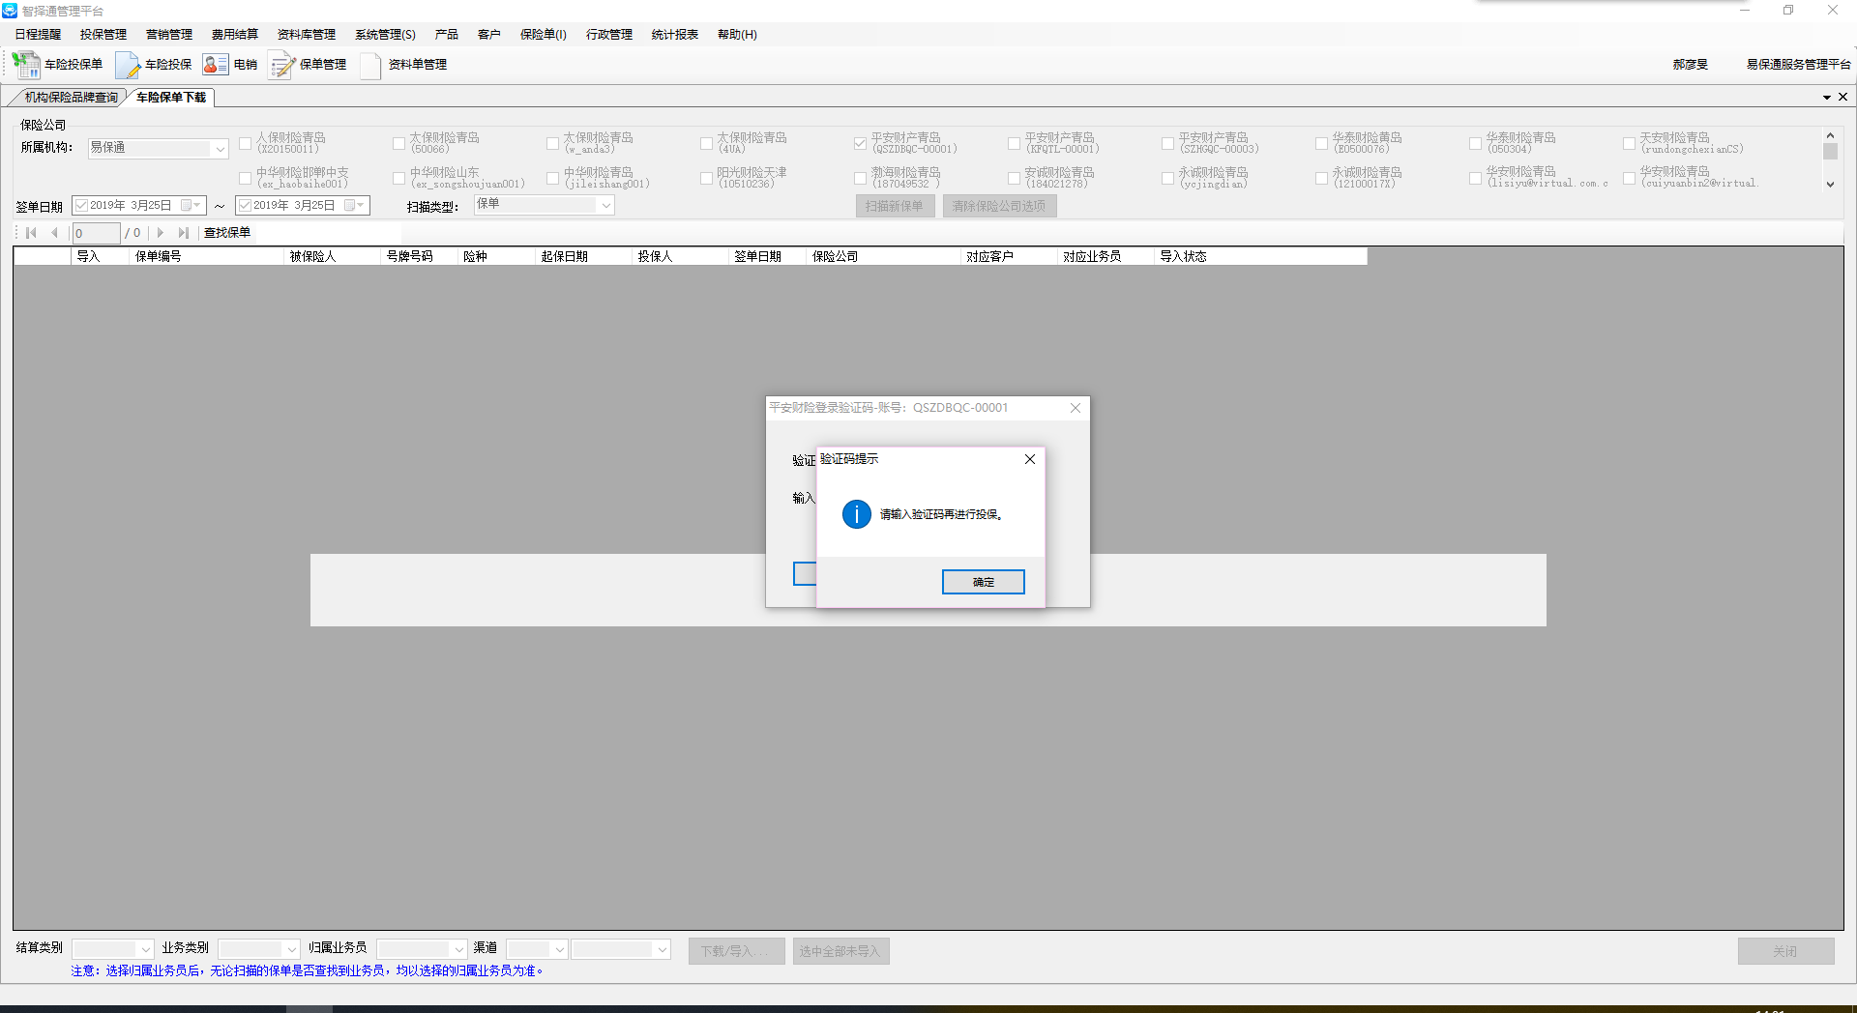
Task: Switch to the 机构保险品牌查询 tab
Action: pos(72,98)
